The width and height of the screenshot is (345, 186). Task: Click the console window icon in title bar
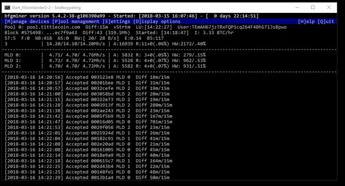click(x=7, y=8)
